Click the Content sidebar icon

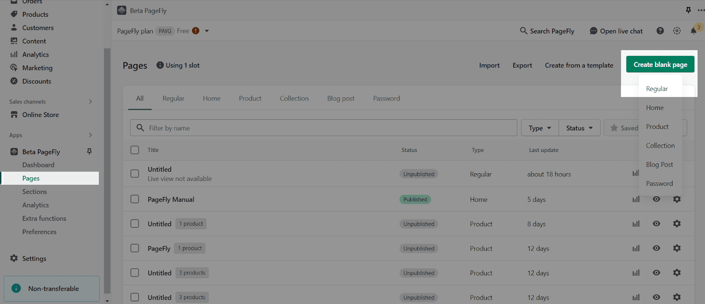point(14,41)
